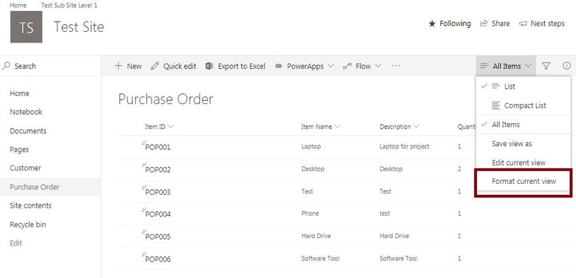The image size is (576, 278).
Task: Open the POP003 list item
Action: click(158, 192)
